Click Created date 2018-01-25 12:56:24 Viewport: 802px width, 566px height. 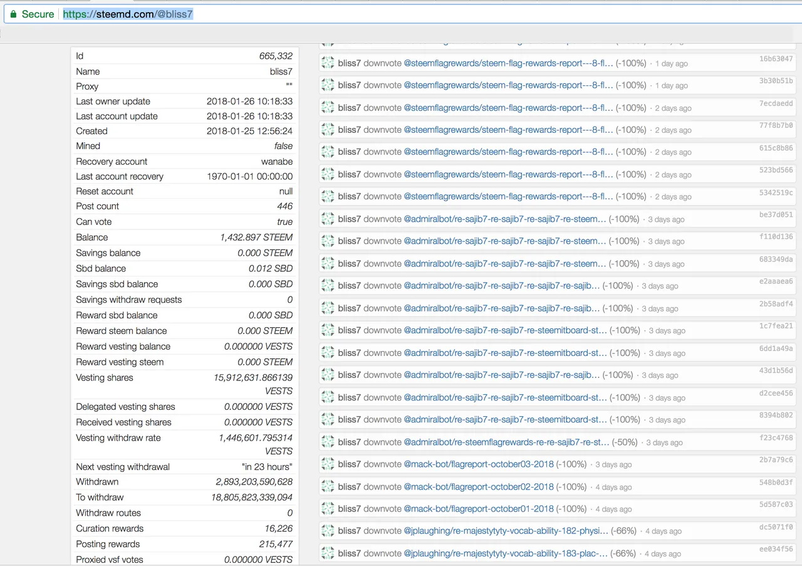point(249,131)
